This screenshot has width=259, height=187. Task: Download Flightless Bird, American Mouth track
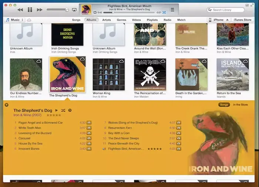click(179, 149)
